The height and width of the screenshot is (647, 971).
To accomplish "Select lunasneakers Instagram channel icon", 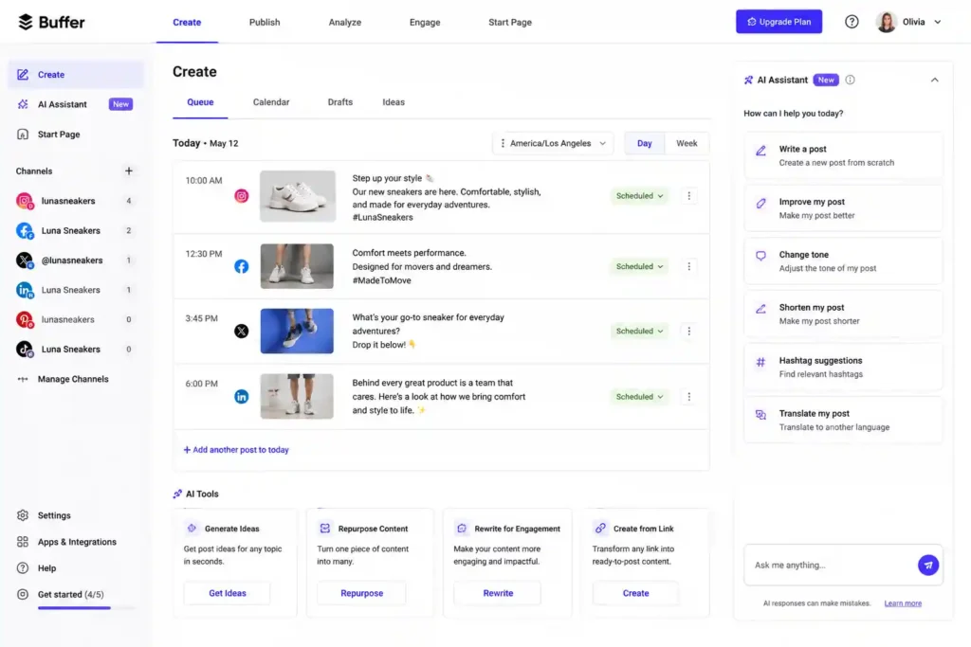I will point(24,201).
